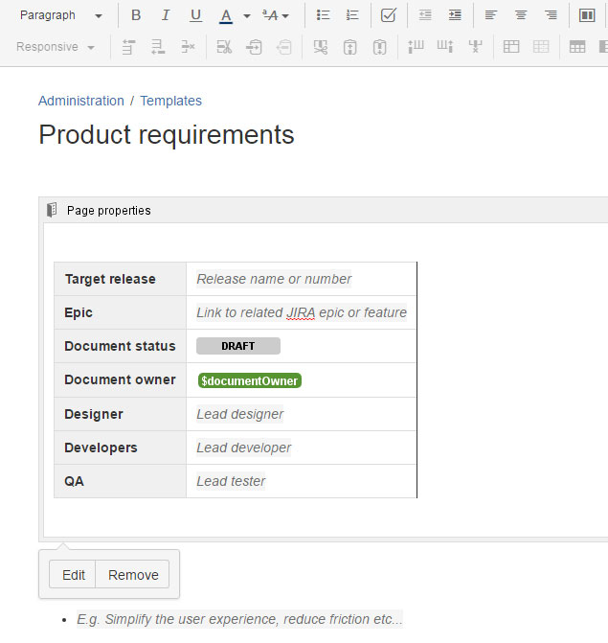Insert table column to the left
Viewport: 608px width, 643px height.
tap(416, 47)
